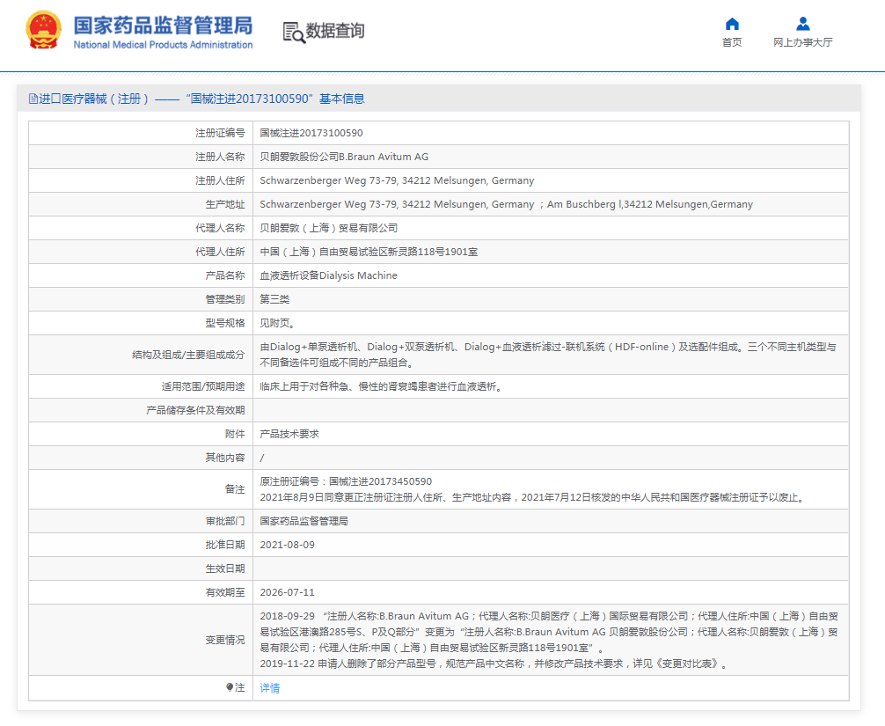Screen dimensions: 885x726
Task: Click the expiry date 2026-07-11 value
Action: 287,592
